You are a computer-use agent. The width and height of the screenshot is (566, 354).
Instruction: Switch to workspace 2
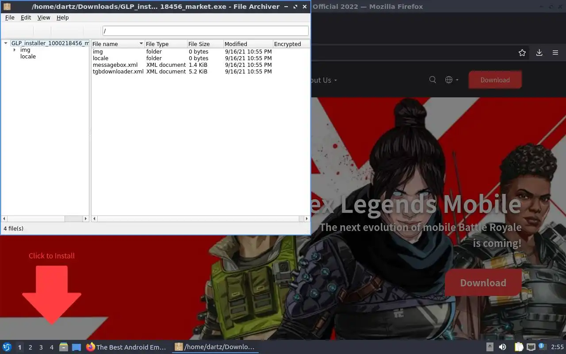tap(30, 347)
